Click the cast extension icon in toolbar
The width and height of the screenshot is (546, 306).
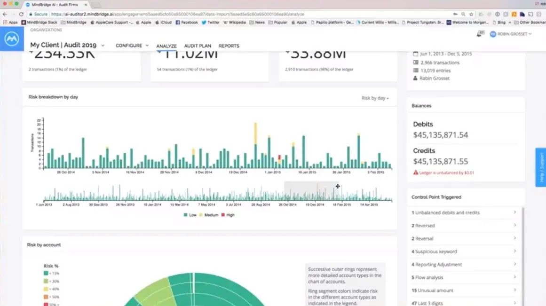point(530,14)
